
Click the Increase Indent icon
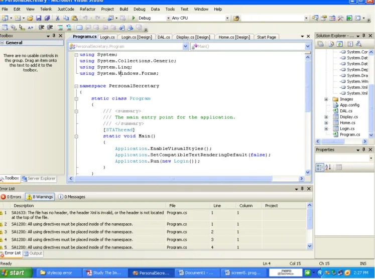click(50, 28)
